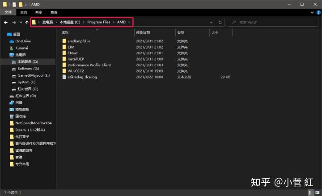Click Program Files in address breadcrumb
Screen dimensions: 322x196
coord(98,22)
